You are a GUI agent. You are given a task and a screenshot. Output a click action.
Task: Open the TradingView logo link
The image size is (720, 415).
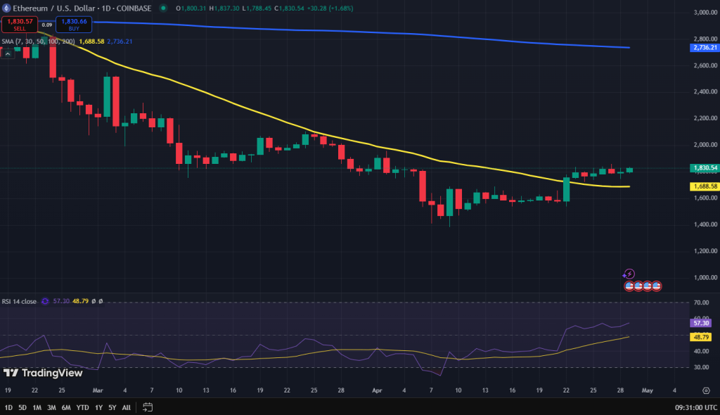(x=43, y=373)
